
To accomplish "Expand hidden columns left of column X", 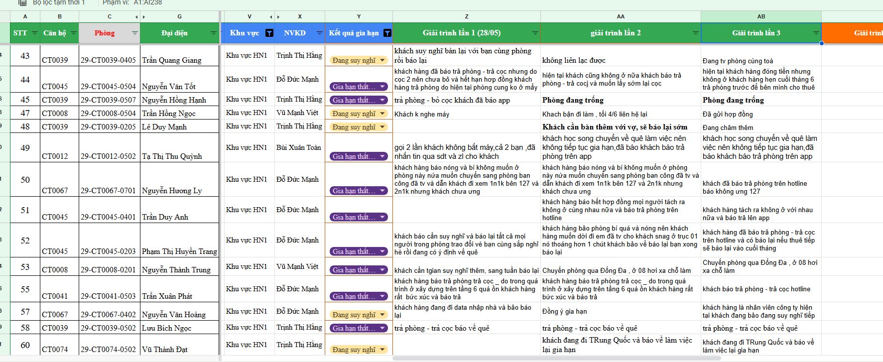I will click(278, 17).
